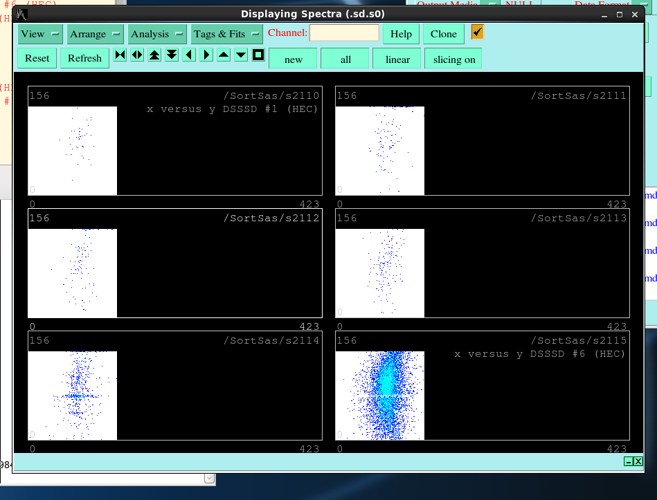Screen dimensions: 657x500
Task: Click the '/SortSas/s2110' label
Action: [271, 96]
